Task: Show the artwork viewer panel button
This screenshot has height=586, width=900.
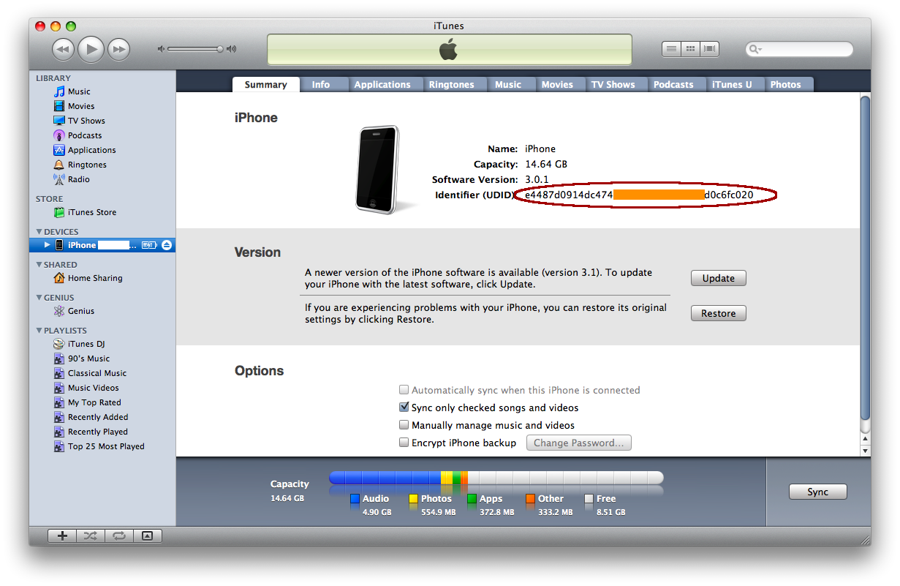Action: (x=147, y=536)
